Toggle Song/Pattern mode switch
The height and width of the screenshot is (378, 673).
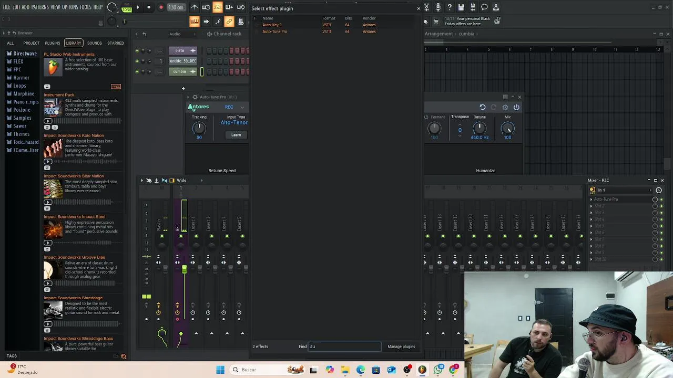[x=127, y=7]
